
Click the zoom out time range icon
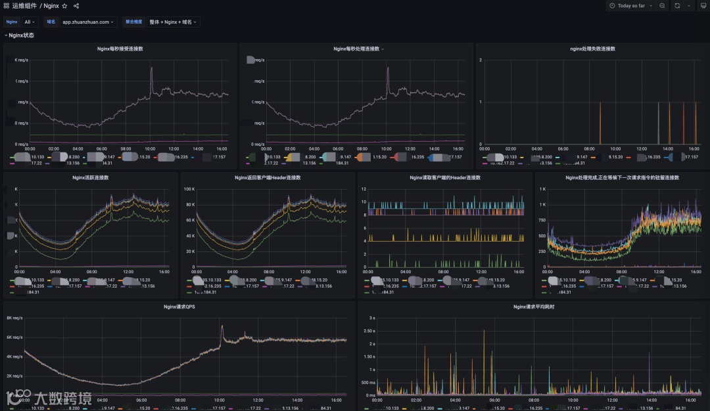(663, 6)
